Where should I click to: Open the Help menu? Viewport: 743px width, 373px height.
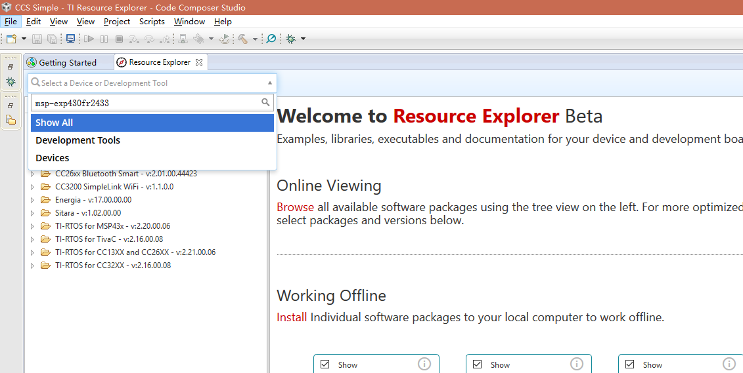(x=223, y=21)
